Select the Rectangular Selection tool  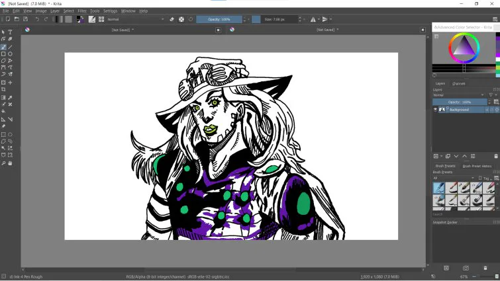[3, 134]
